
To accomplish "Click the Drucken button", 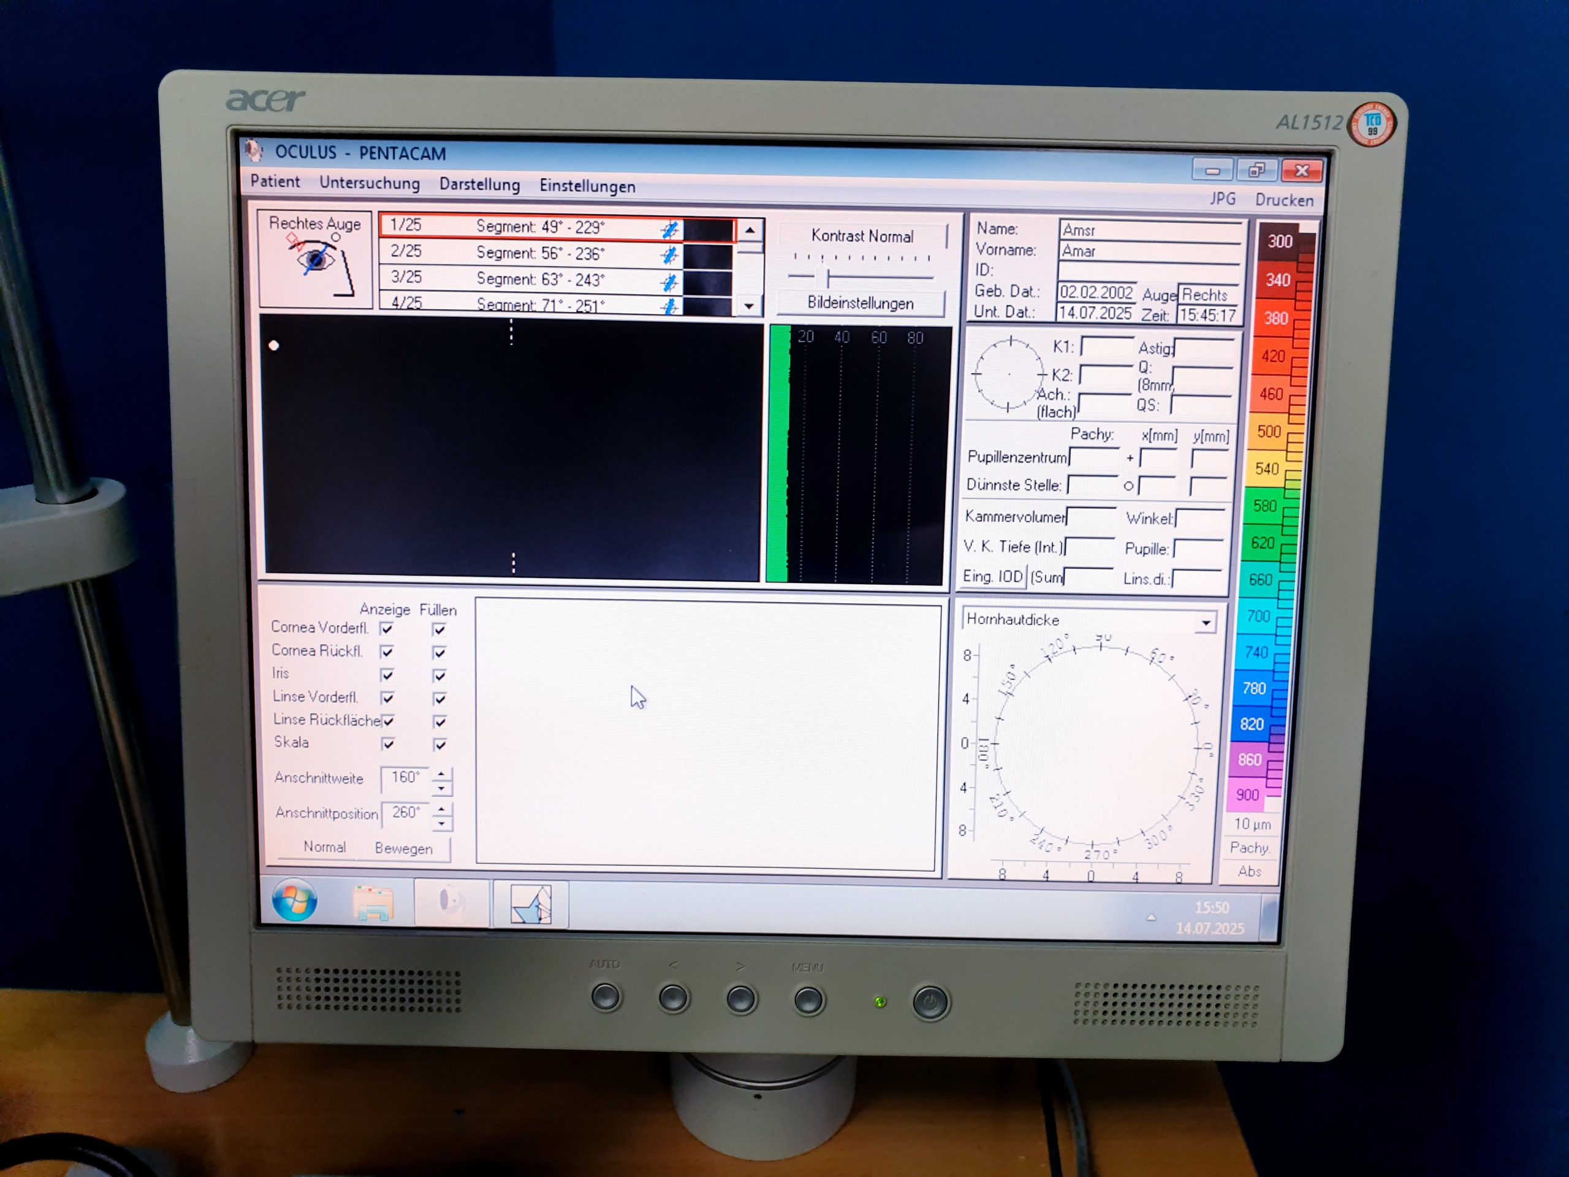I will click(x=1284, y=200).
